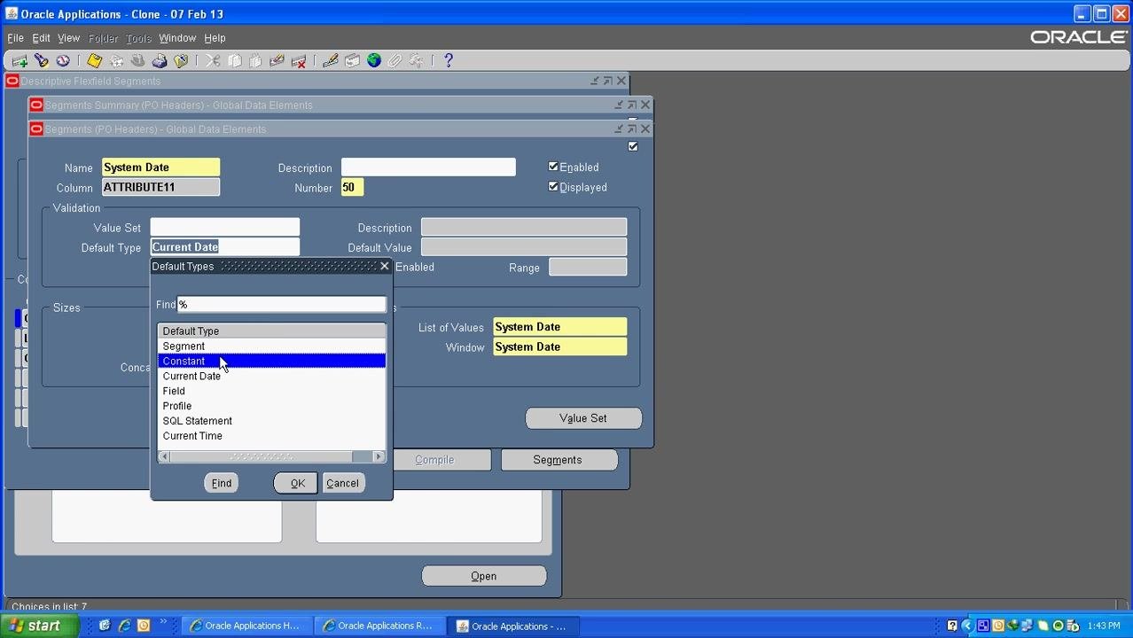Select Current Time in the list
The width and height of the screenshot is (1133, 638).
(271, 437)
